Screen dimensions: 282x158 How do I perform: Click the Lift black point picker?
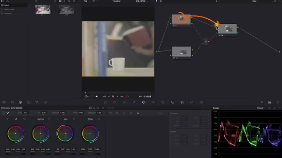[x=7, y=119]
